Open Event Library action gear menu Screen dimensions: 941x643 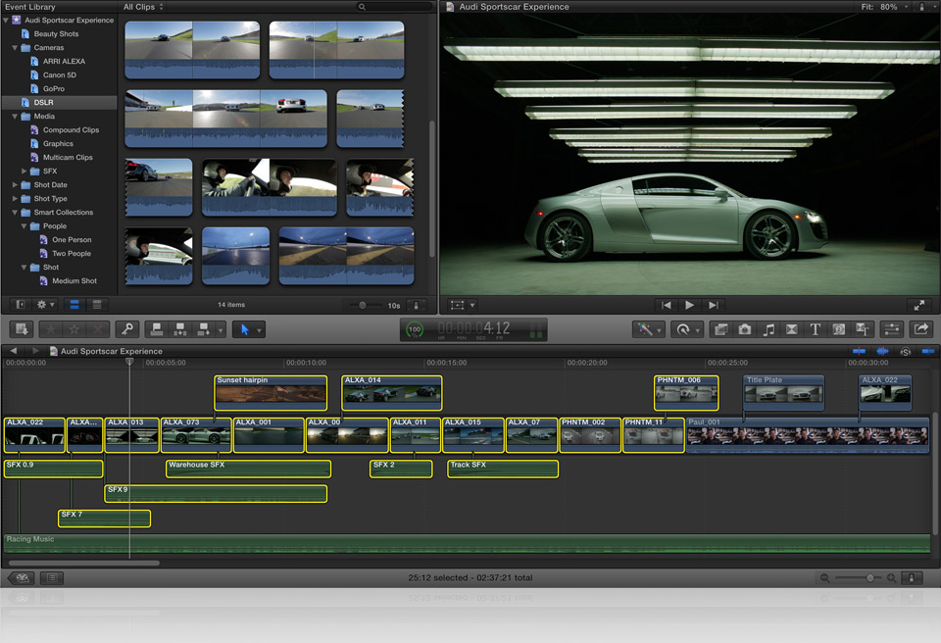(x=45, y=305)
